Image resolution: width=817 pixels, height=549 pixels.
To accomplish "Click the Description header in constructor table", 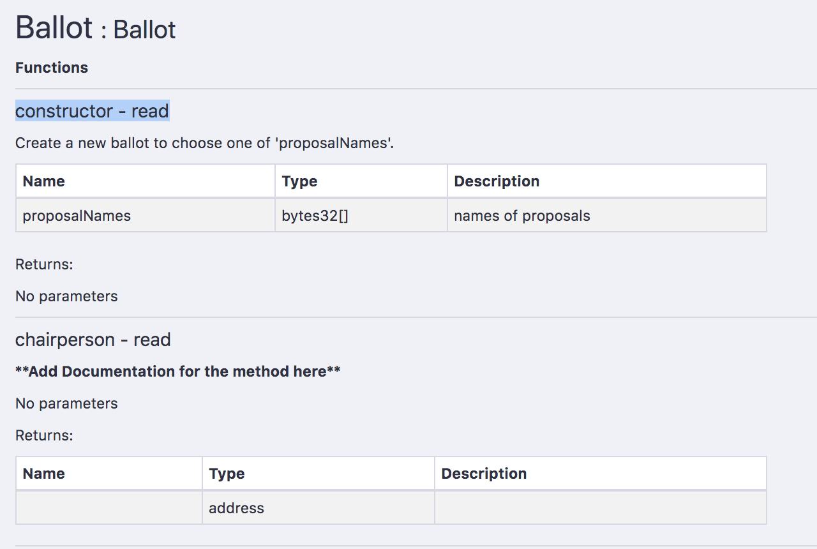I will click(607, 181).
